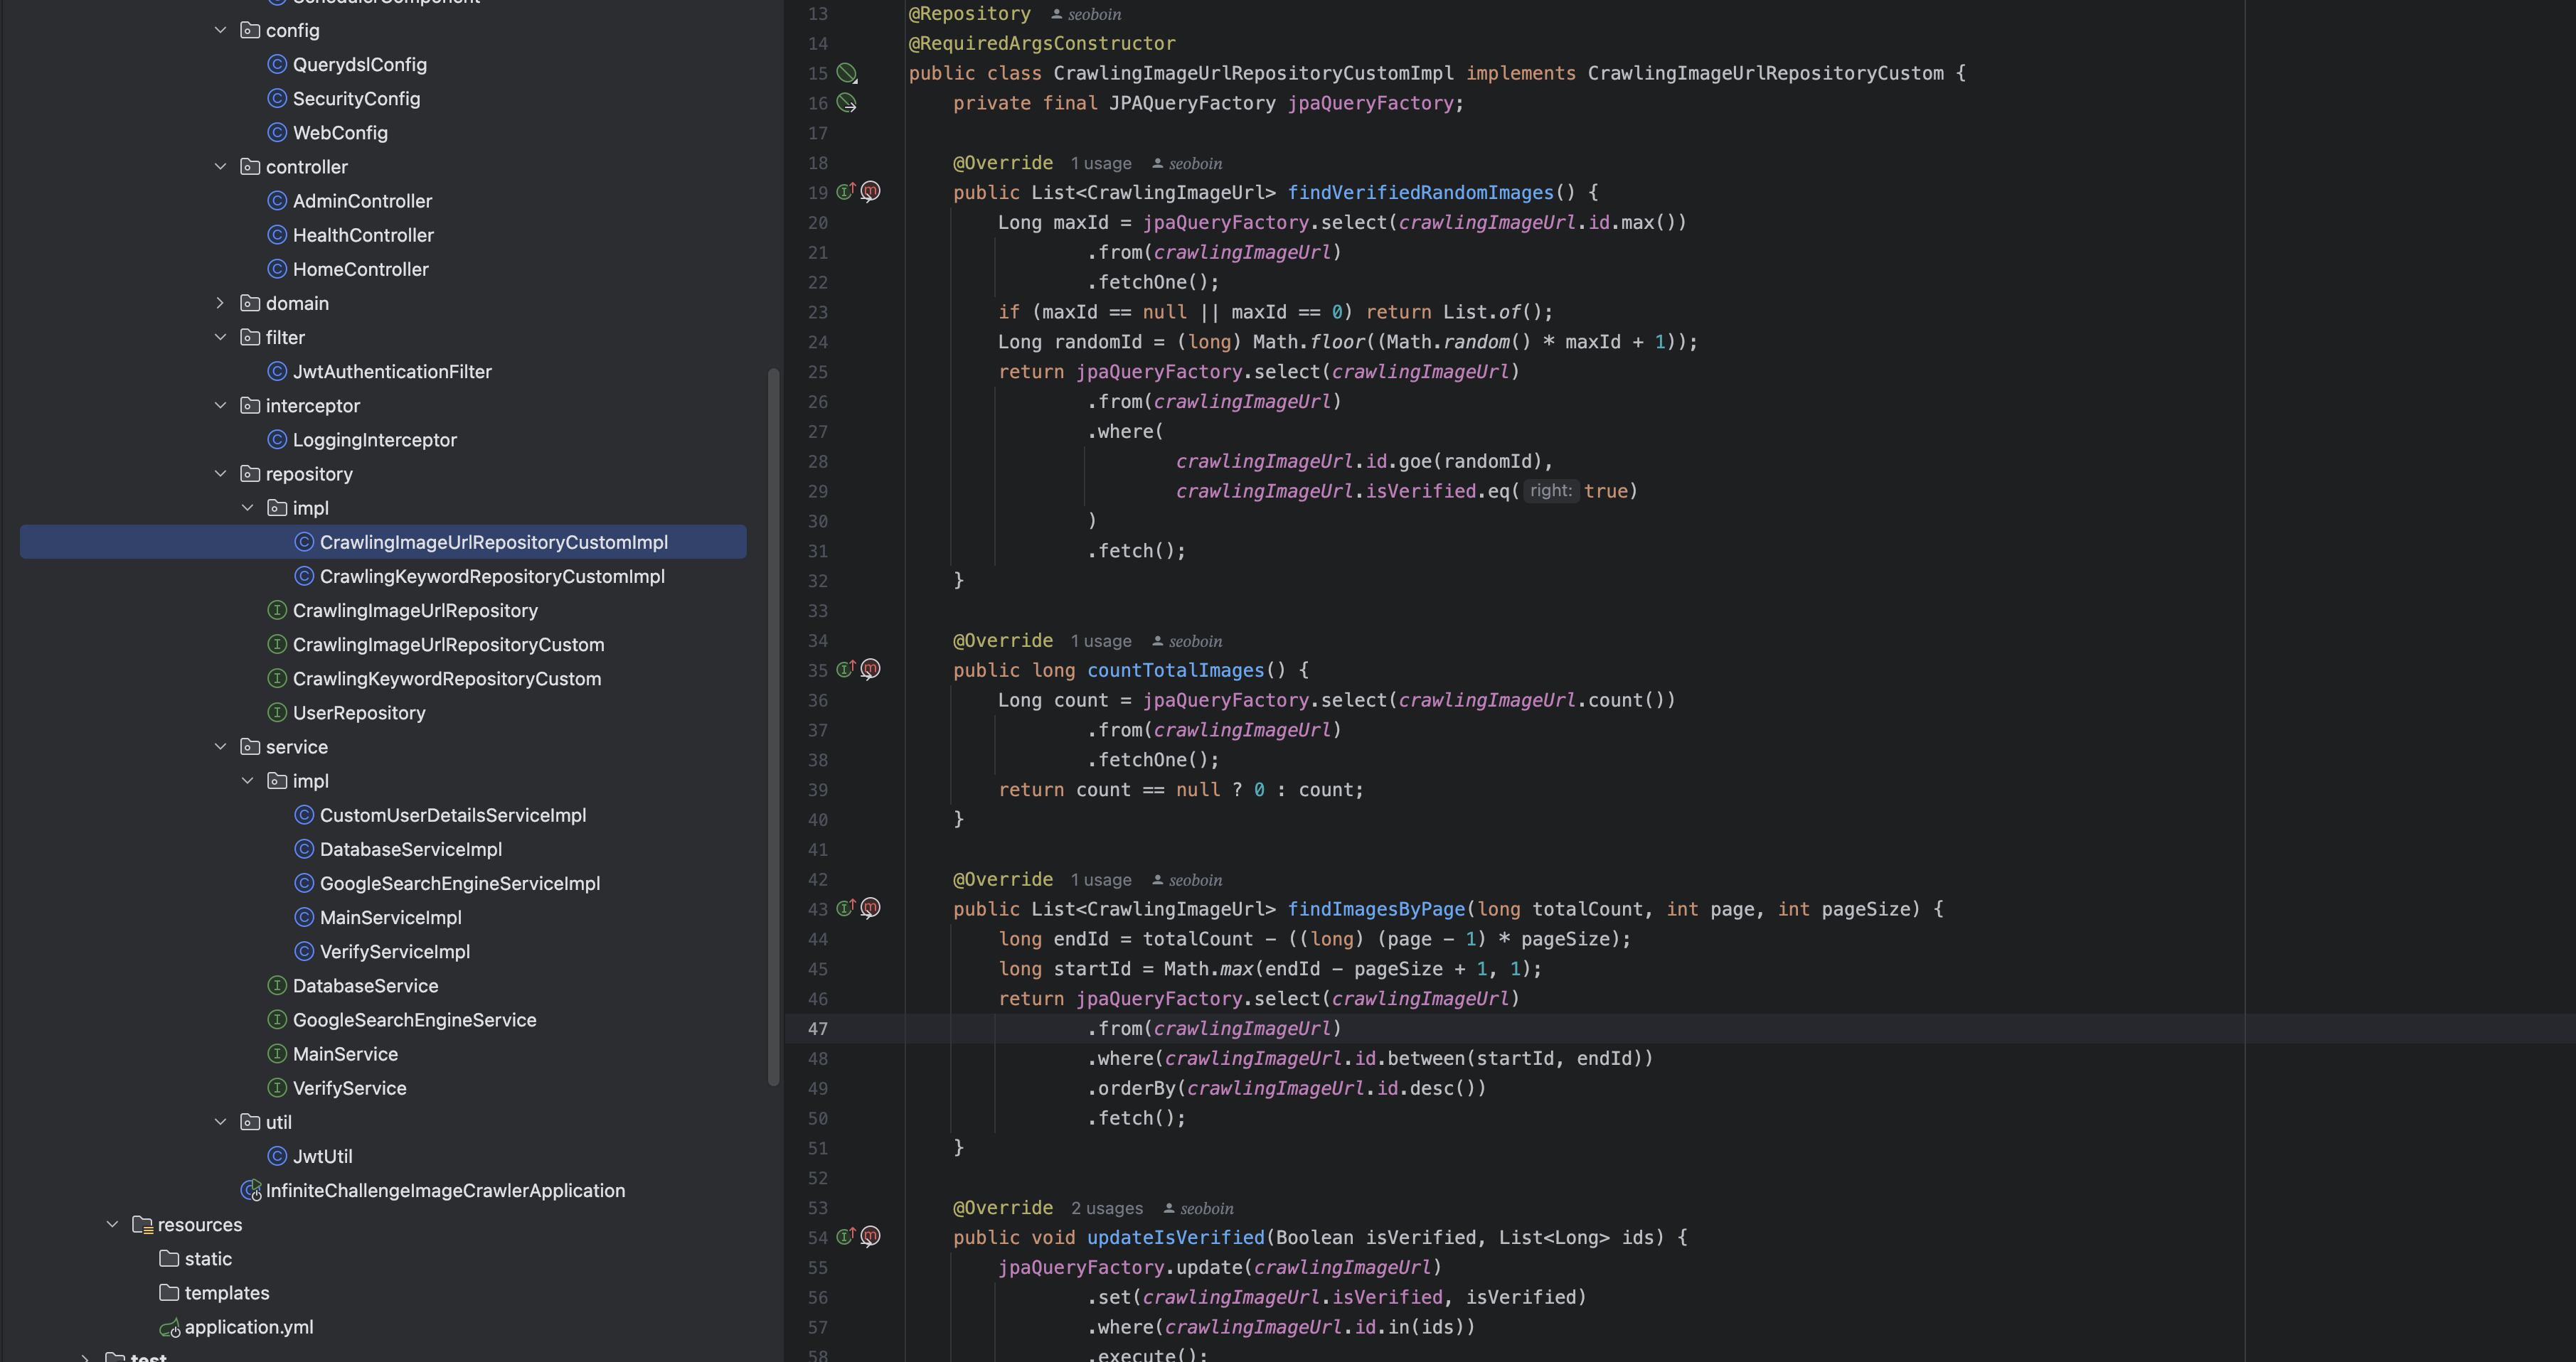Click the class icon beside JwtUtil
2576x1362 pixels.
click(277, 1156)
